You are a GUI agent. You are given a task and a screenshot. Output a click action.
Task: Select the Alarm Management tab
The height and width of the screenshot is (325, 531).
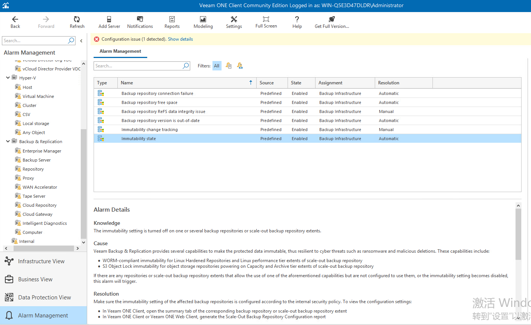pos(120,51)
